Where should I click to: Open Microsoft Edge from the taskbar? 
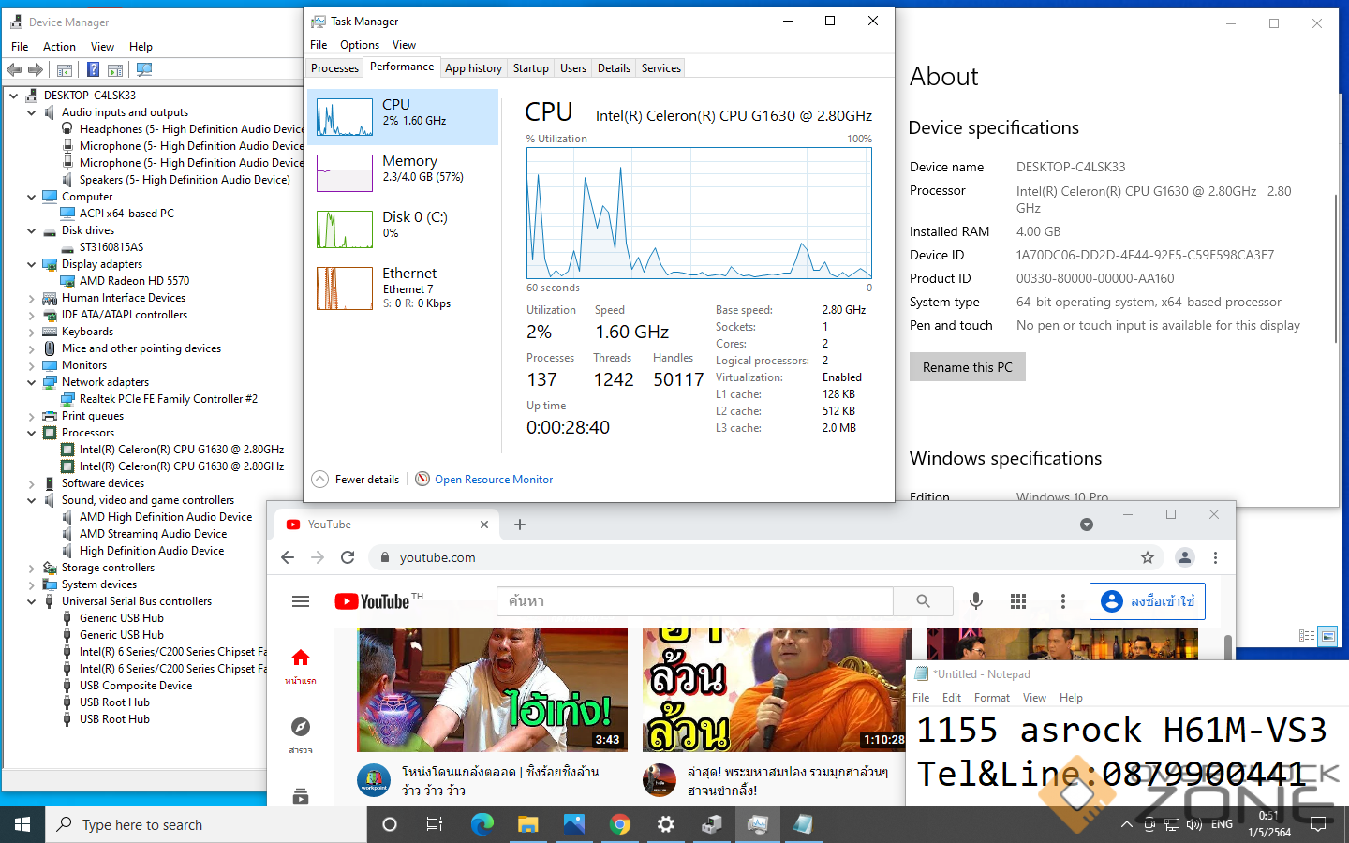[482, 824]
